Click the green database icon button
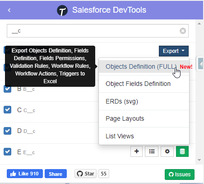The height and width of the screenshot is (184, 204). (182, 151)
